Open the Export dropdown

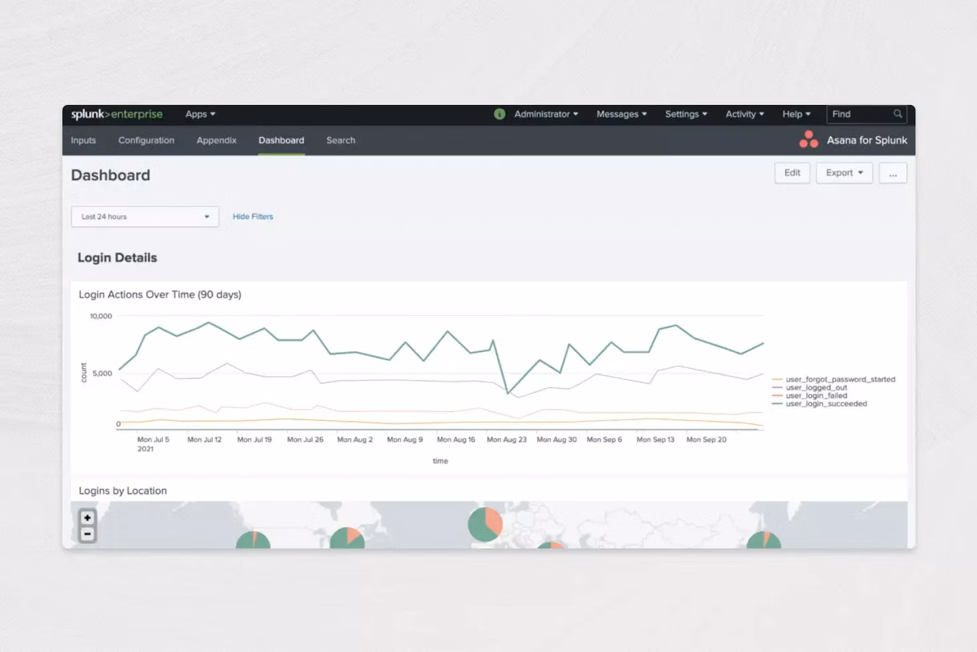(x=844, y=173)
